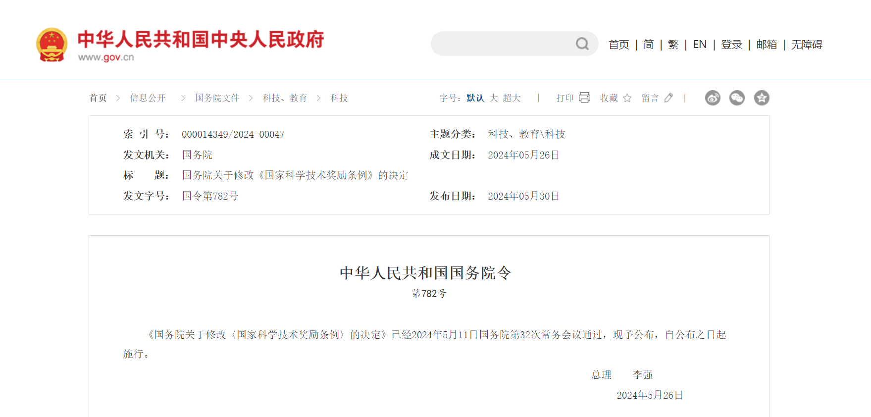Open the 登录 login link
The width and height of the screenshot is (871, 417).
point(731,45)
